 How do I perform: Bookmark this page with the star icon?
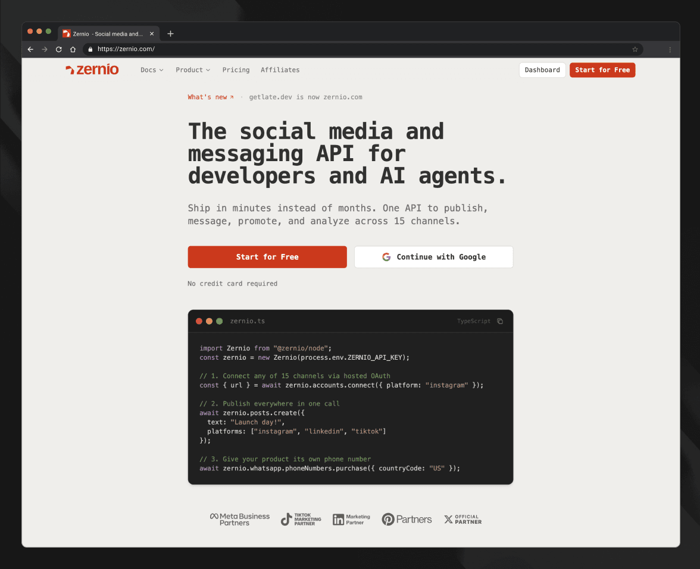(635, 49)
